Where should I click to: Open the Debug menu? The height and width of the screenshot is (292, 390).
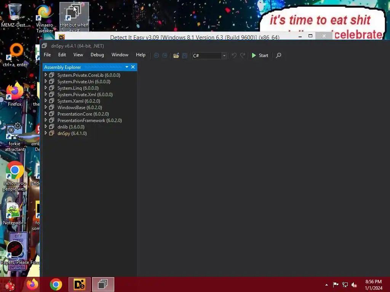(x=97, y=55)
